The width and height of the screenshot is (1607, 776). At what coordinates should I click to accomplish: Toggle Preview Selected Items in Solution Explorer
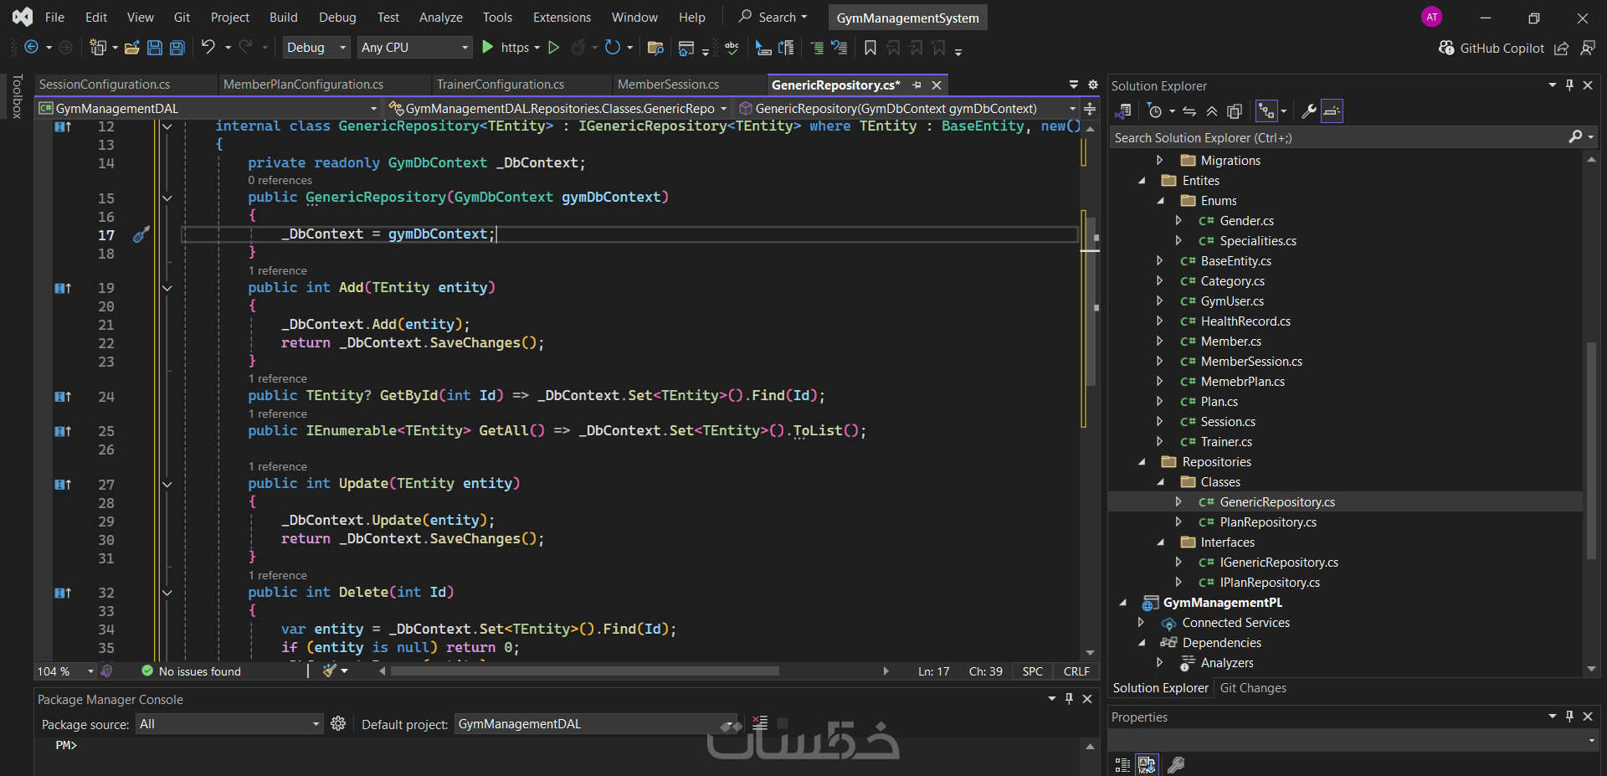[x=1332, y=110]
